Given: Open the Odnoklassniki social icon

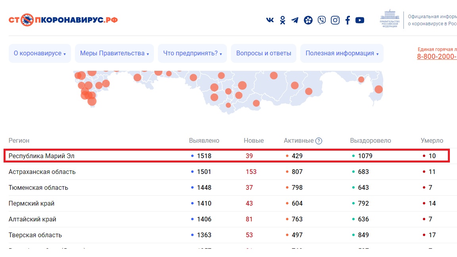Looking at the screenshot, I should [x=282, y=20].
